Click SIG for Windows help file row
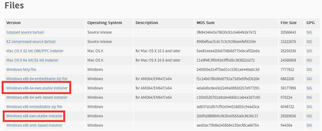Screen dimensions: 322x131 (x=309, y=69)
